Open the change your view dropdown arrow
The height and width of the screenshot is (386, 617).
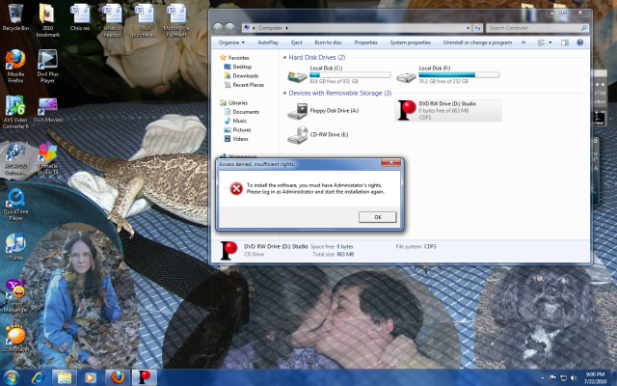coord(550,42)
